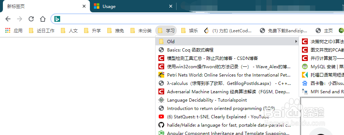The image size is (344, 135).
Task: Open MPI Send and Receive submenu entry
Action: (x=322, y=91)
